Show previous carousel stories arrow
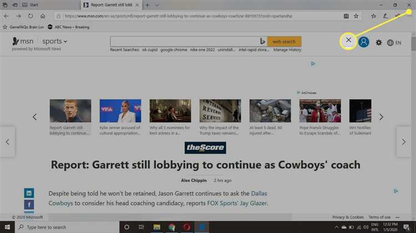The image size is (416, 233). pyautogui.click(x=35, y=117)
